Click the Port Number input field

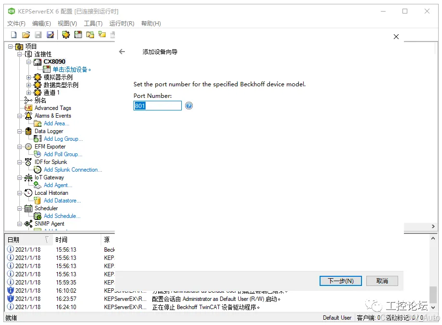coord(157,106)
